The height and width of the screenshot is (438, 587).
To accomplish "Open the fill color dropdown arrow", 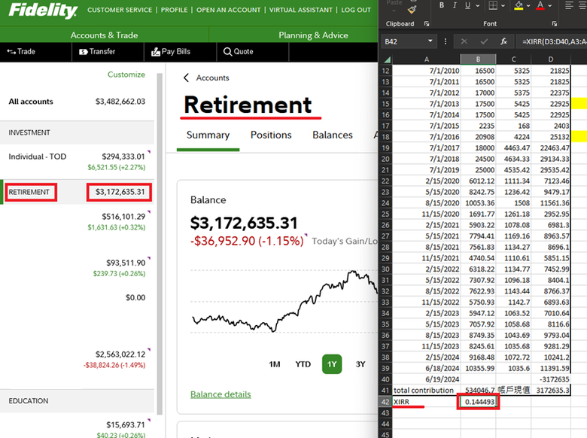I will (528, 5).
